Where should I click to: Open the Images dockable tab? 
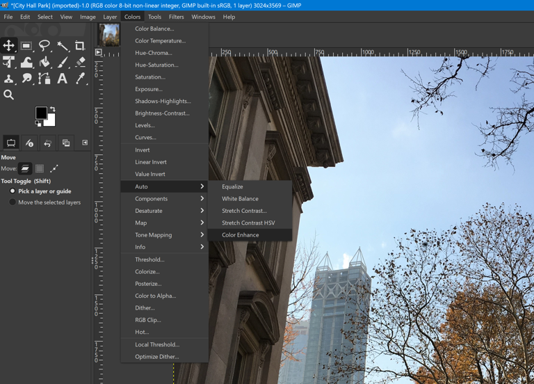(66, 143)
